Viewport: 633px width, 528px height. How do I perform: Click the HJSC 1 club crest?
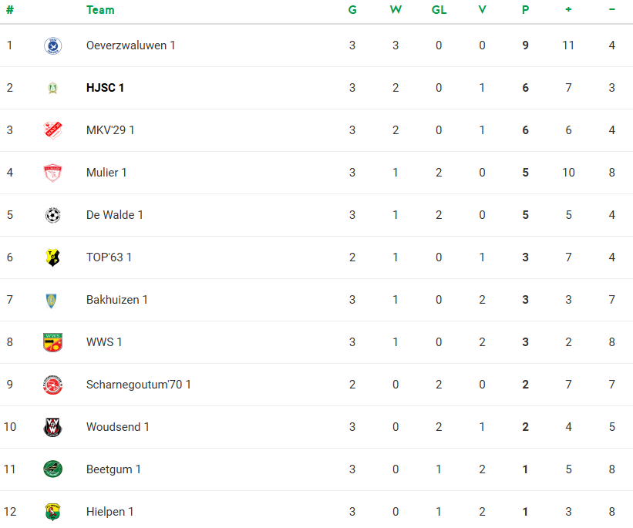[x=52, y=88]
